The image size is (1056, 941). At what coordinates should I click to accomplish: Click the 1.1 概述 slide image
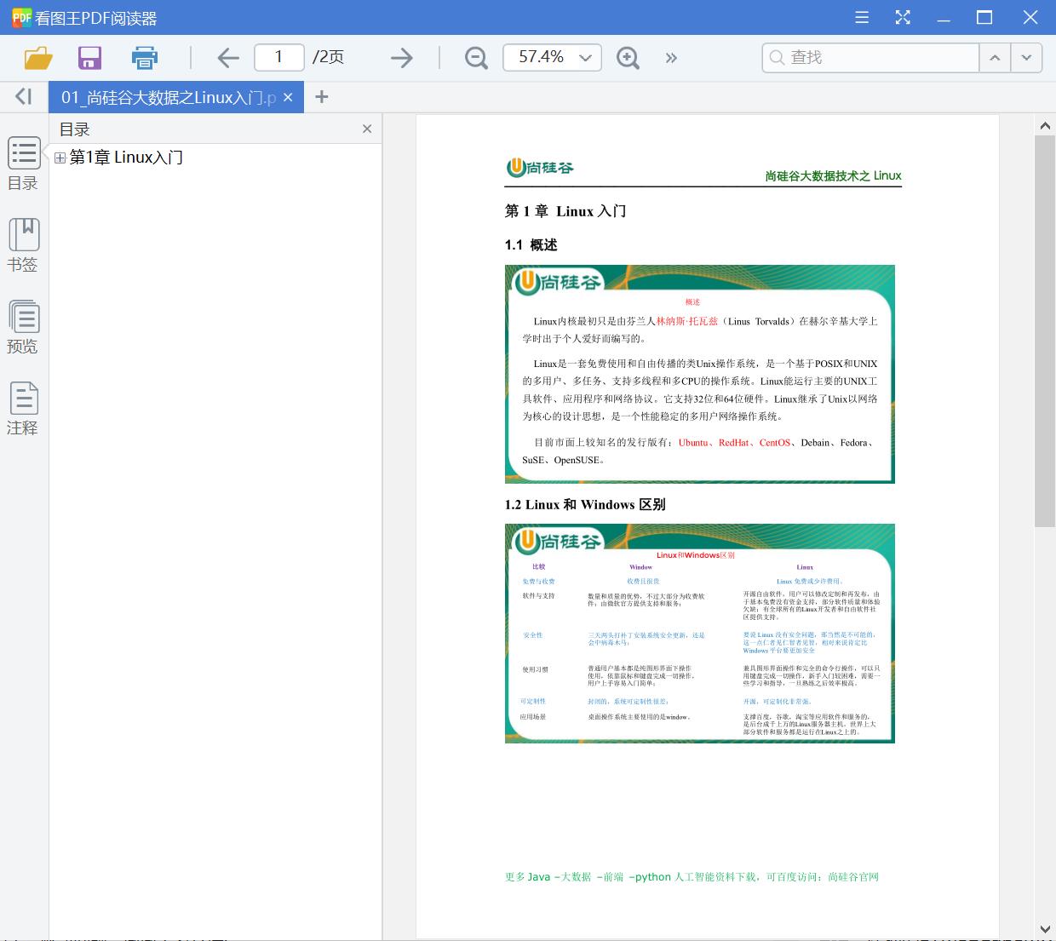700,374
